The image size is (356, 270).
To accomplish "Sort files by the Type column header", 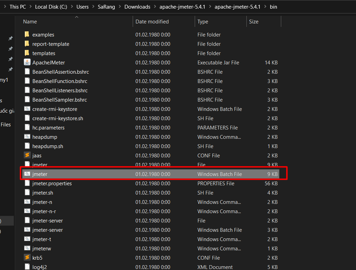I will (x=203, y=22).
